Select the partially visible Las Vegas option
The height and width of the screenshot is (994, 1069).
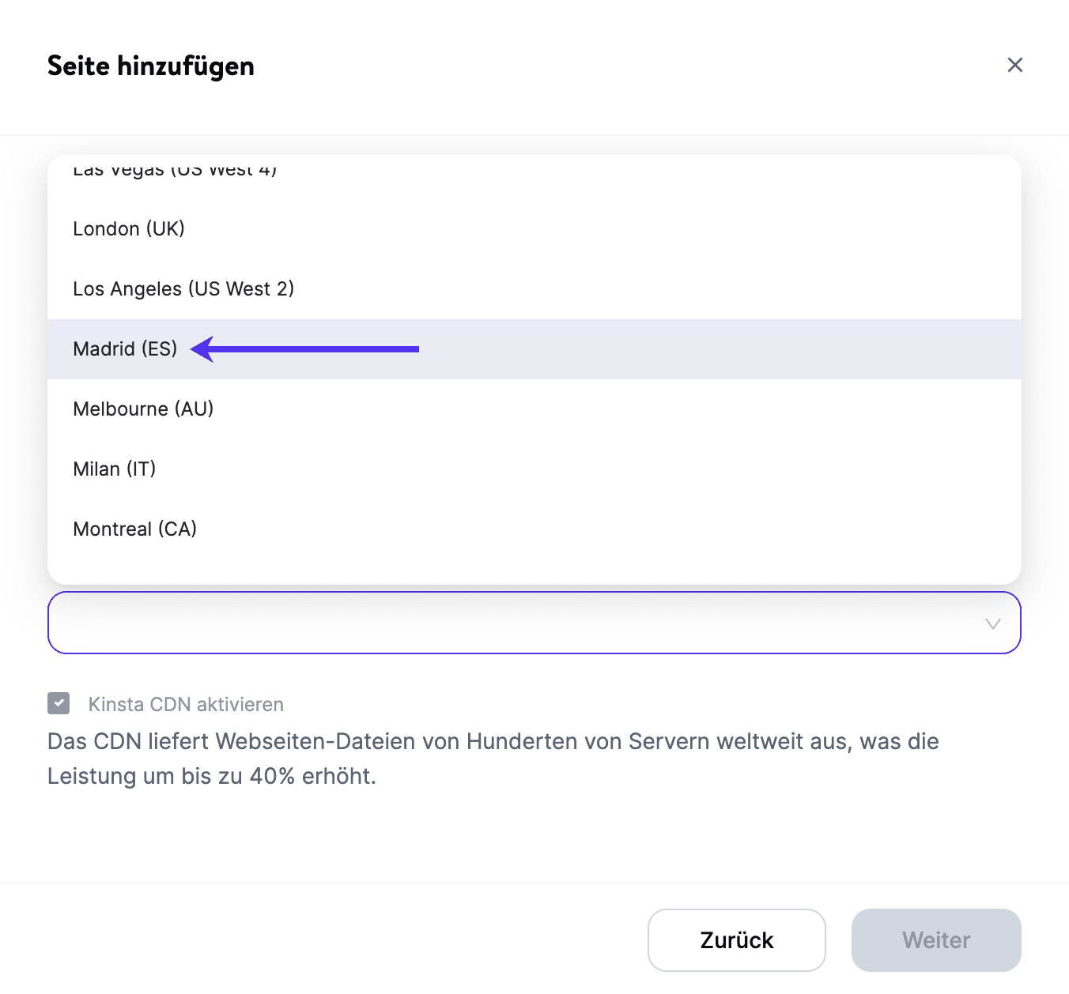pyautogui.click(x=175, y=170)
